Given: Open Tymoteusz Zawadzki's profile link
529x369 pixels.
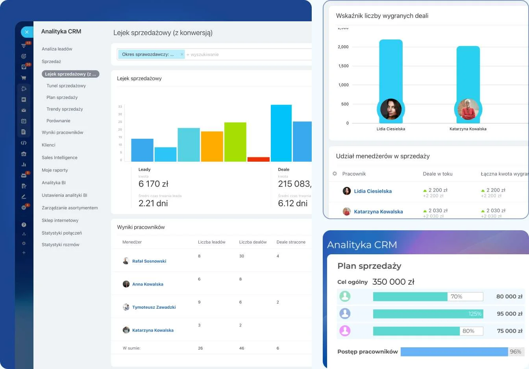Looking at the screenshot, I should 154,307.
